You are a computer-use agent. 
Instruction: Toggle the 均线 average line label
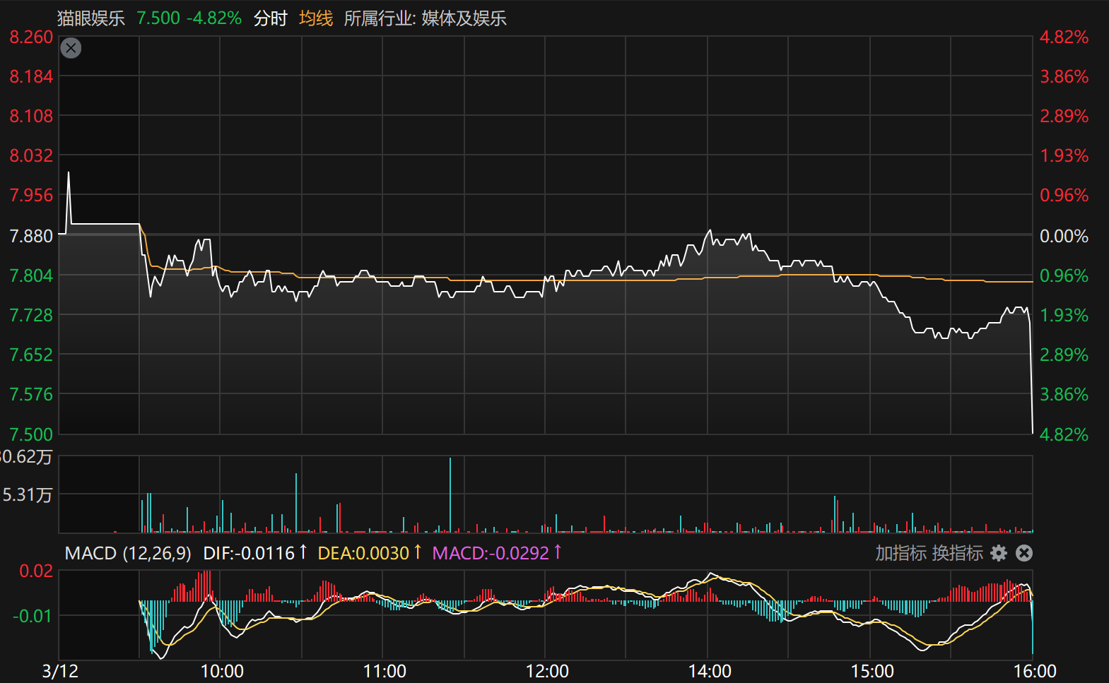(316, 18)
